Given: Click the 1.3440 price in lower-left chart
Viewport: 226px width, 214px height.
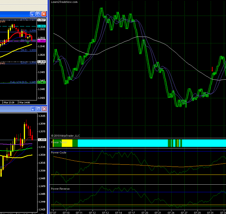Looking at the screenshot, I should pyautogui.click(x=42, y=202).
